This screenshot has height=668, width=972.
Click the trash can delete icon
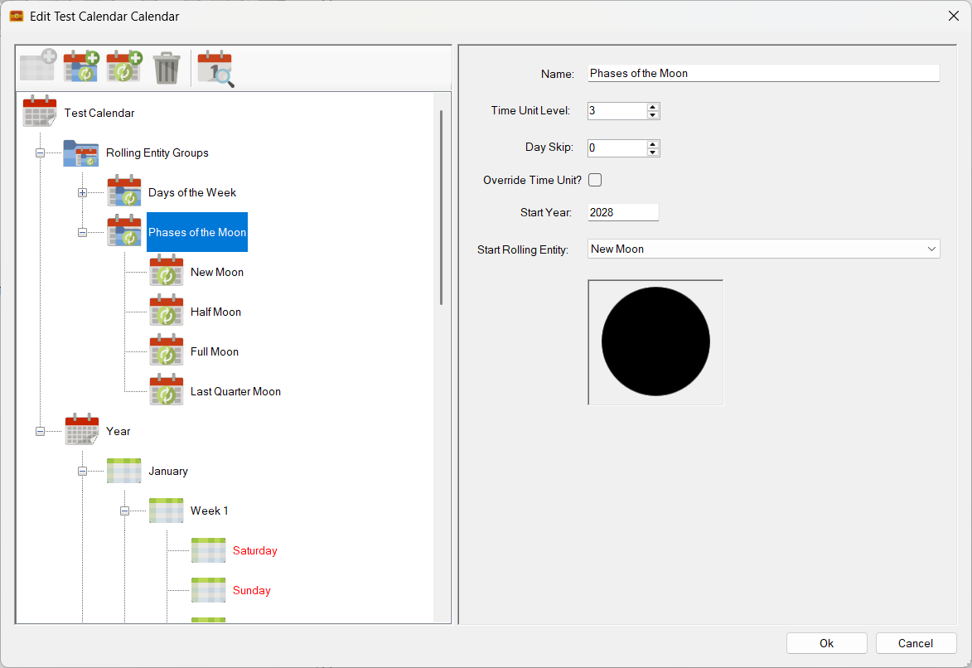[167, 68]
